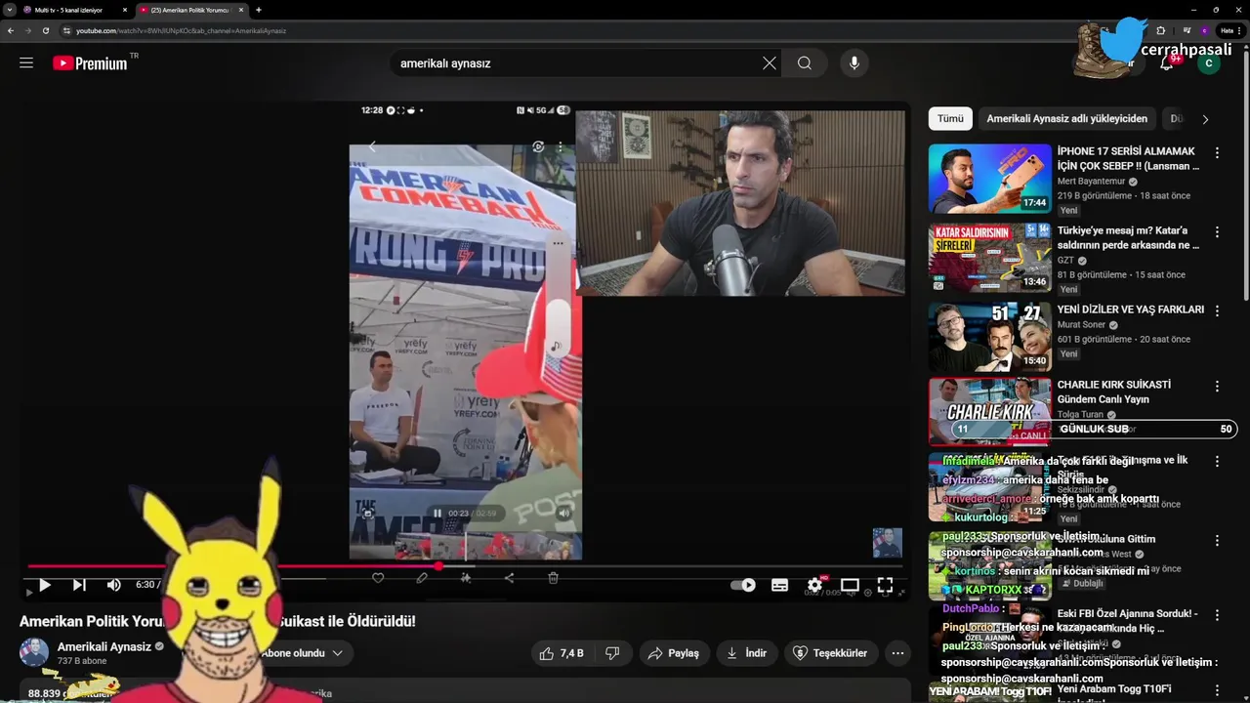1250x703 pixels.
Task: Open the account avatar menu
Action: click(1209, 63)
